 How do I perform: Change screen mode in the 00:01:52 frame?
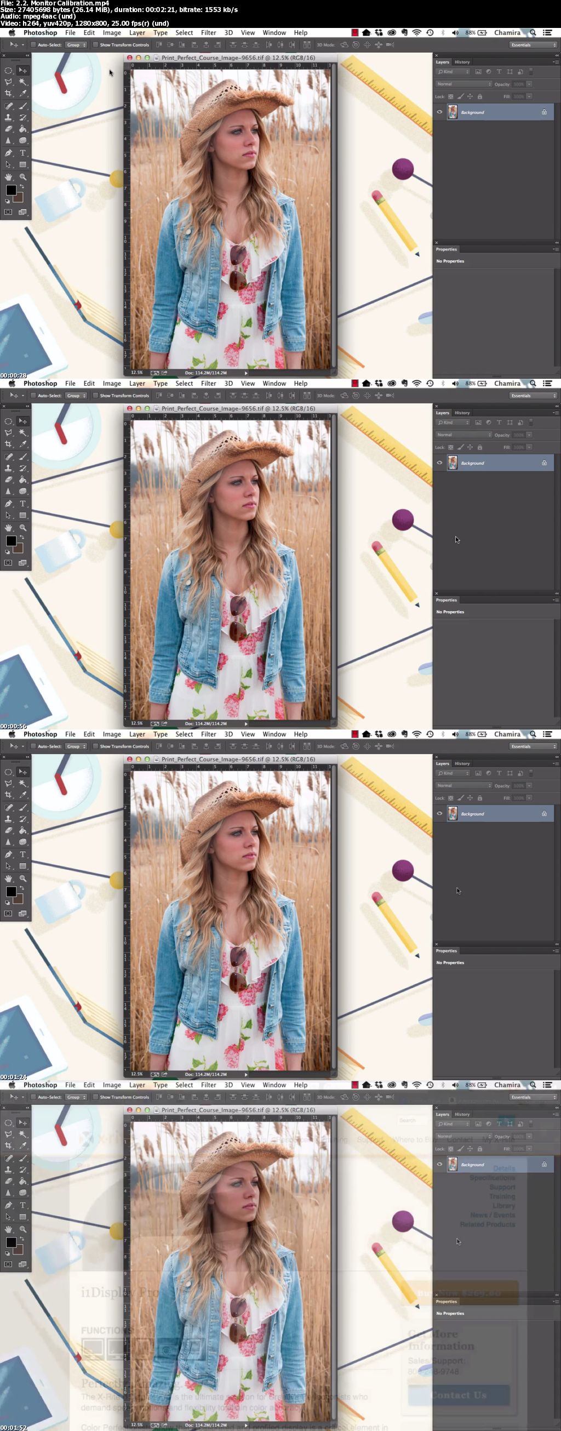[23, 1264]
